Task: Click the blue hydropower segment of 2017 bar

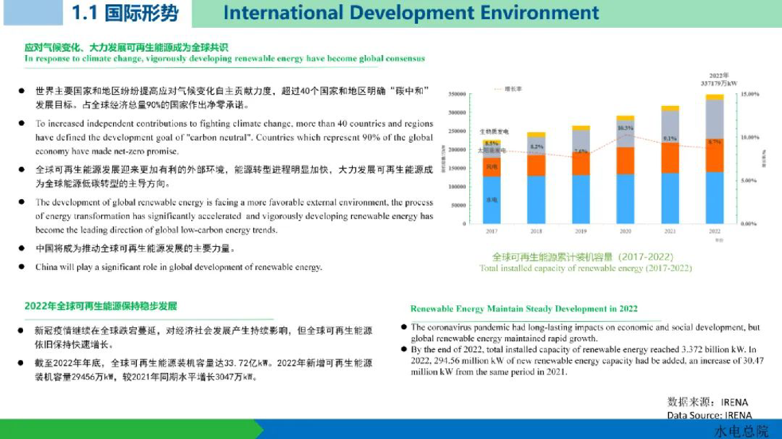Action: point(491,200)
